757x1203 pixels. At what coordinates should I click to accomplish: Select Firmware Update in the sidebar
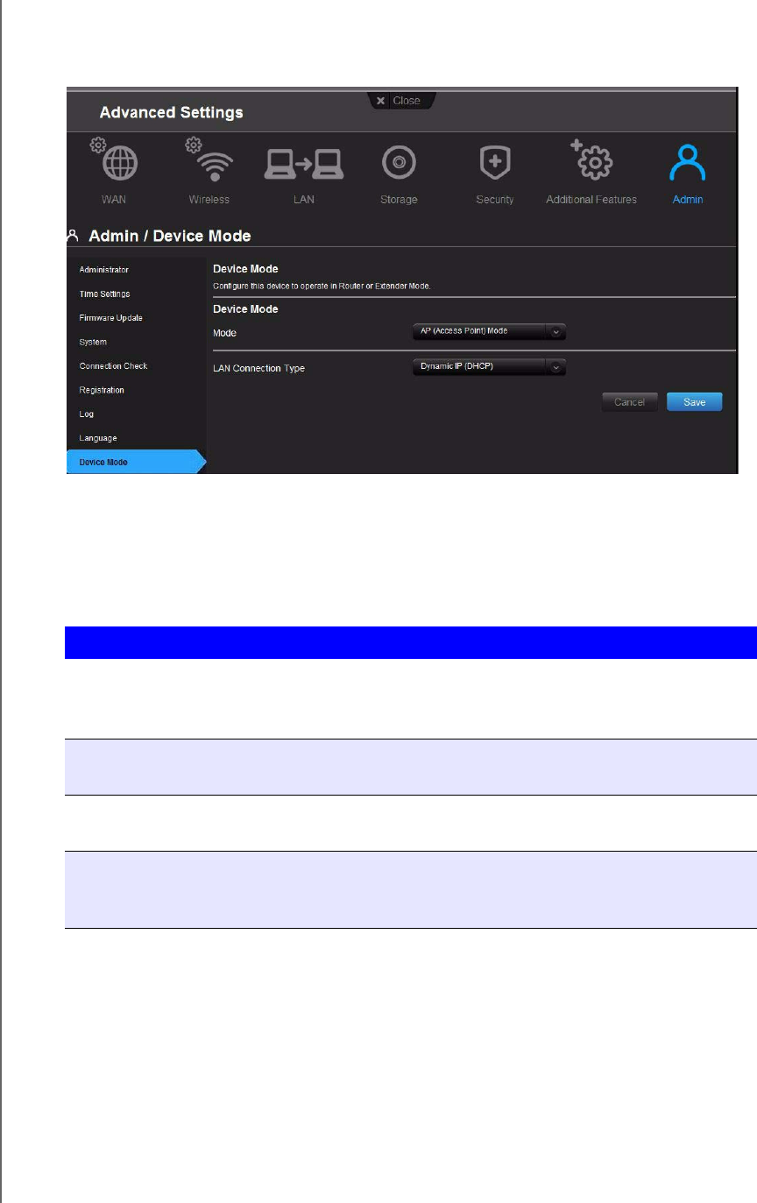(x=110, y=318)
